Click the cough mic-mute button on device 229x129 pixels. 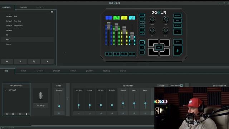click(177, 51)
